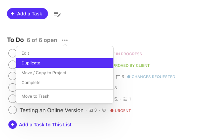Click the purple plus circle icon
The width and height of the screenshot is (210, 140).
point(13,125)
